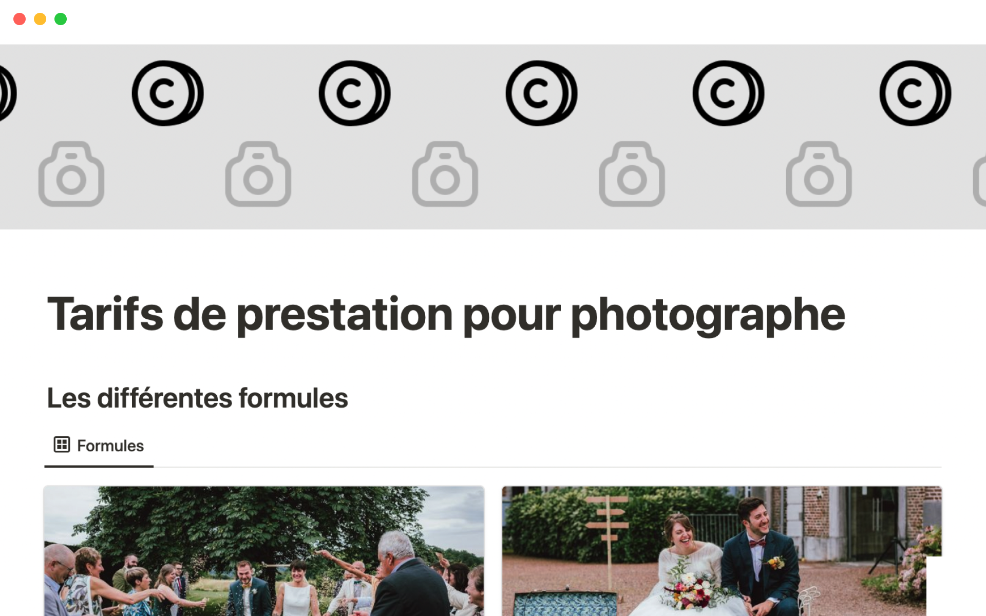Click the second full copyright icon from left
The image size is (986, 616).
tap(355, 93)
